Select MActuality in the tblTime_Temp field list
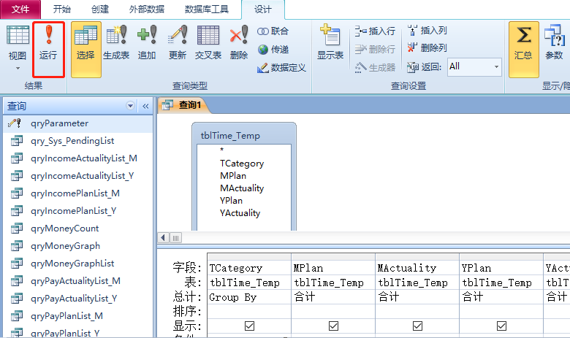The height and width of the screenshot is (338, 570). 242,188
